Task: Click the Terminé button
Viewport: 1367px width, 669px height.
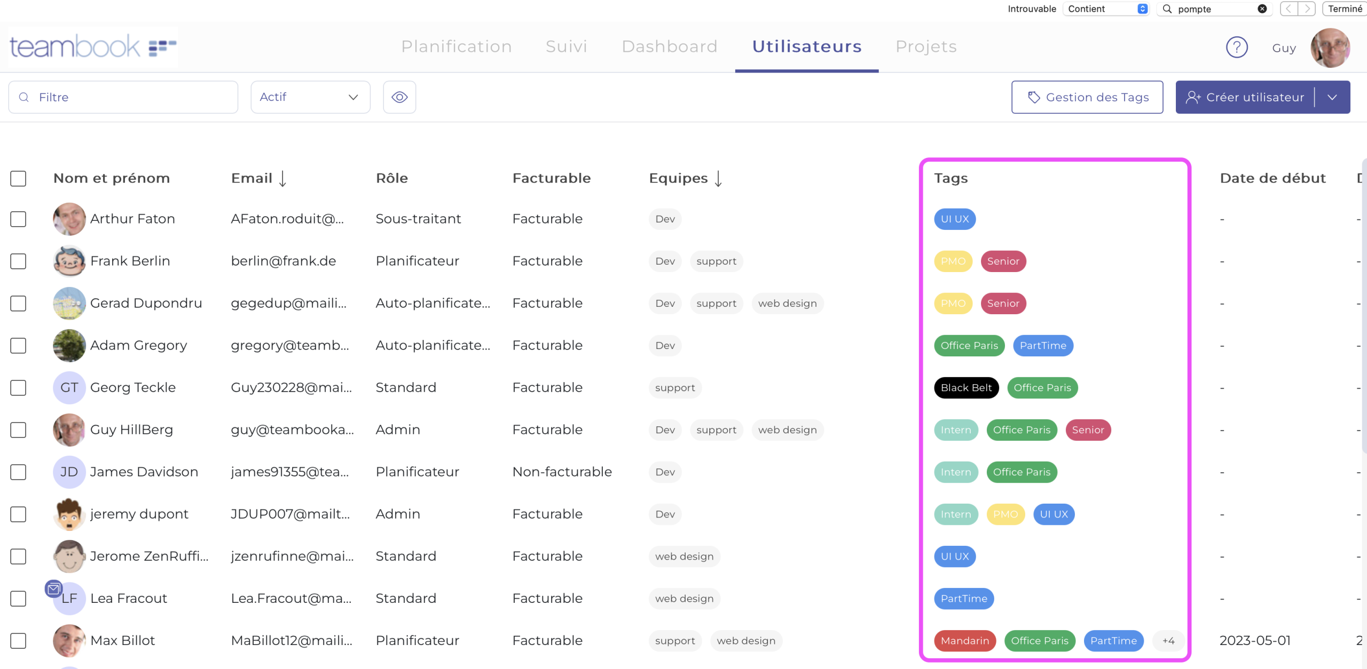Action: pyautogui.click(x=1344, y=9)
